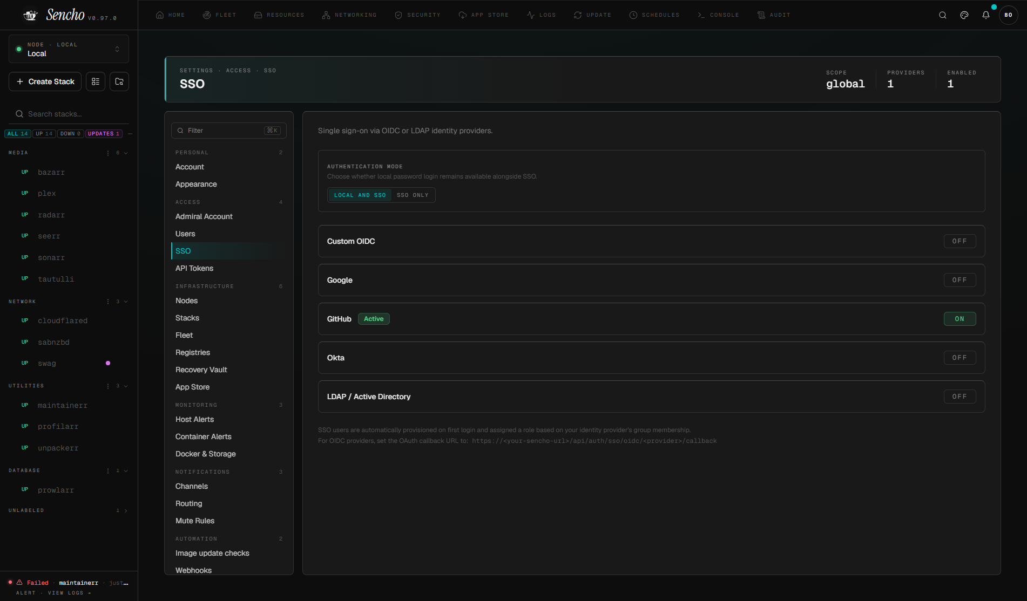Click the Resources nav icon
The width and height of the screenshot is (1027, 601).
pos(258,15)
